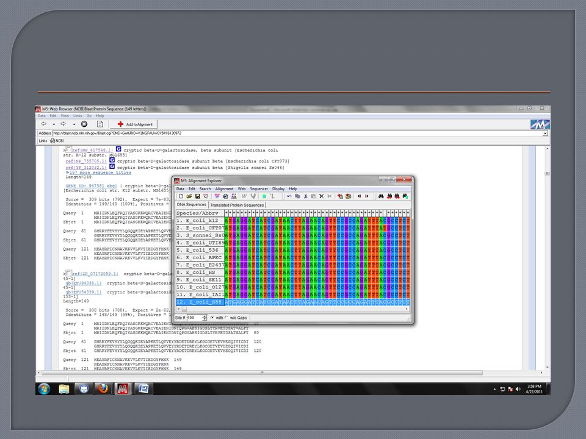Click the Web Browser horizontal scrollbar
Screen dimensions: 586x439
tap(262, 373)
